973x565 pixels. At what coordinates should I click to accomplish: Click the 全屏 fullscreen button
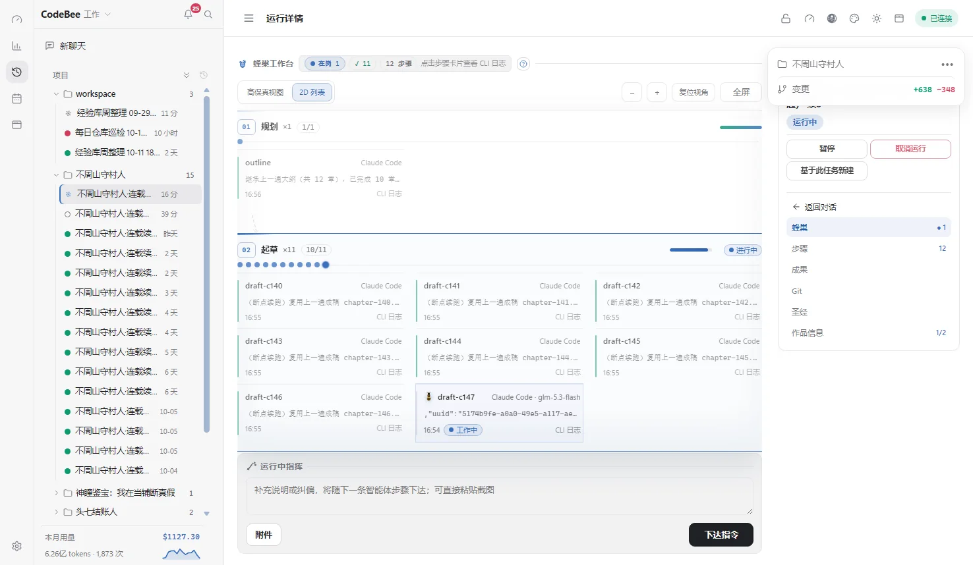click(742, 93)
